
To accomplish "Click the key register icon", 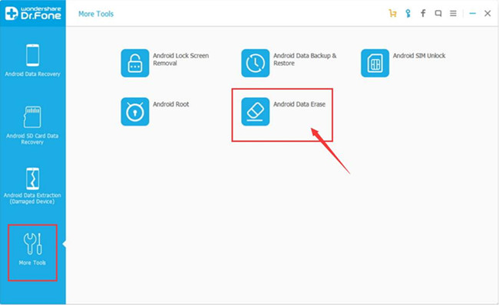I will 408,13.
